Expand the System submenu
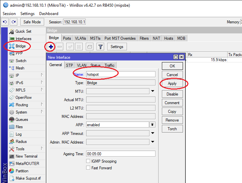Viewport: 242px width, 183px height. [42, 112]
